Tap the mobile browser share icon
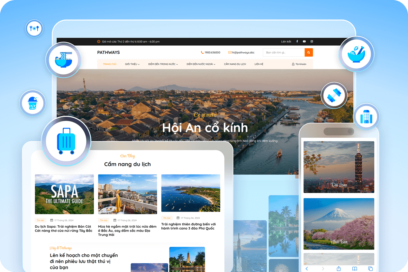Screen dimensions: 408x272 (x=339, y=268)
